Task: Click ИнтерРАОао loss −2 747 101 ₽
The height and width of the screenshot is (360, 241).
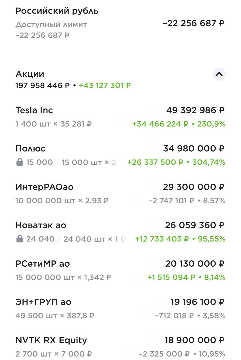Action: [x=171, y=201]
